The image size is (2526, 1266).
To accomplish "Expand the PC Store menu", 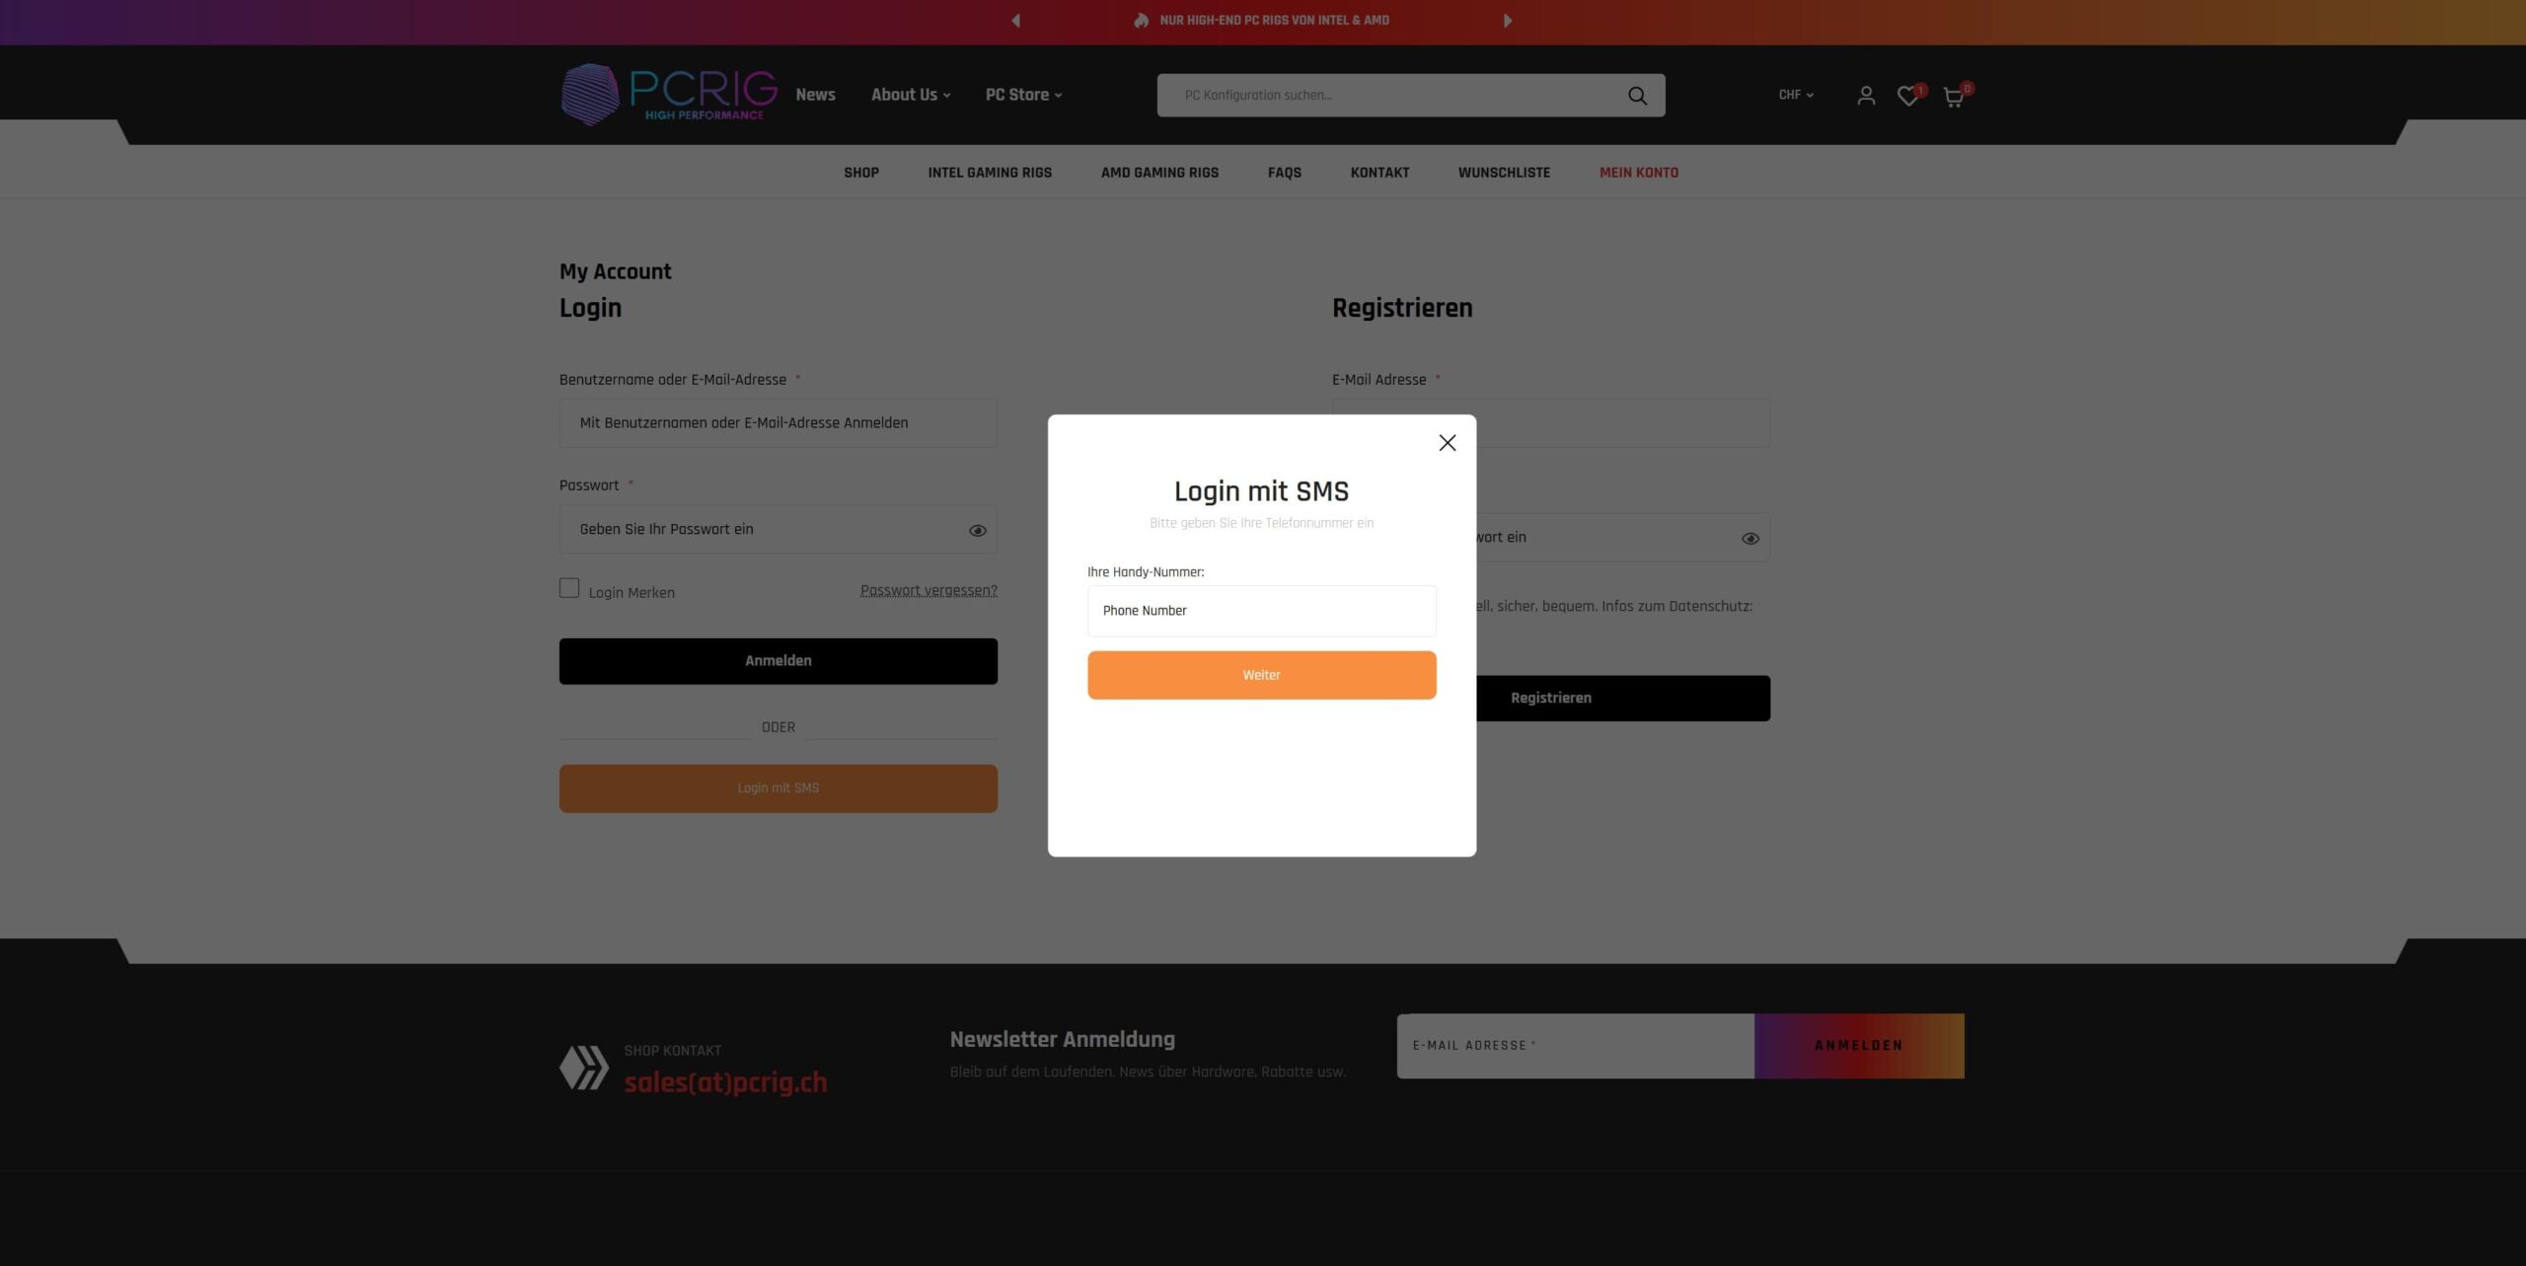I will point(1023,95).
